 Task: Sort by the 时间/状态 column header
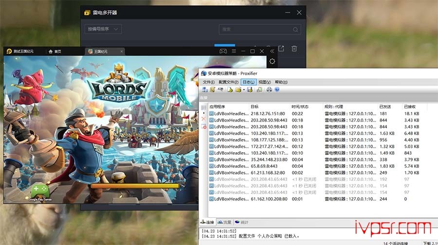306,106
